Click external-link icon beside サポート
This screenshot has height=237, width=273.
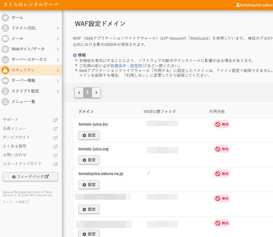click(x=55, y=120)
